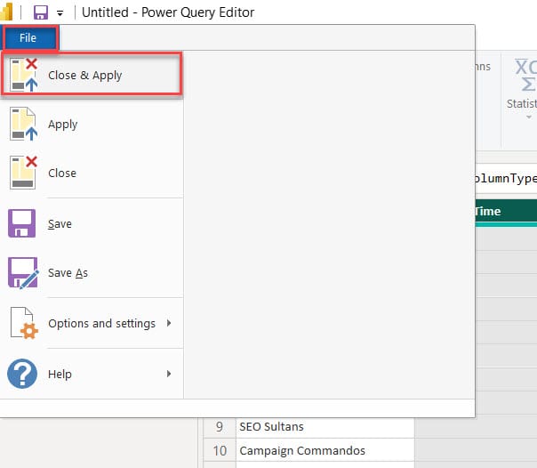Open Quick Access Toolbar dropdown arrow
The height and width of the screenshot is (468, 537).
pos(60,13)
